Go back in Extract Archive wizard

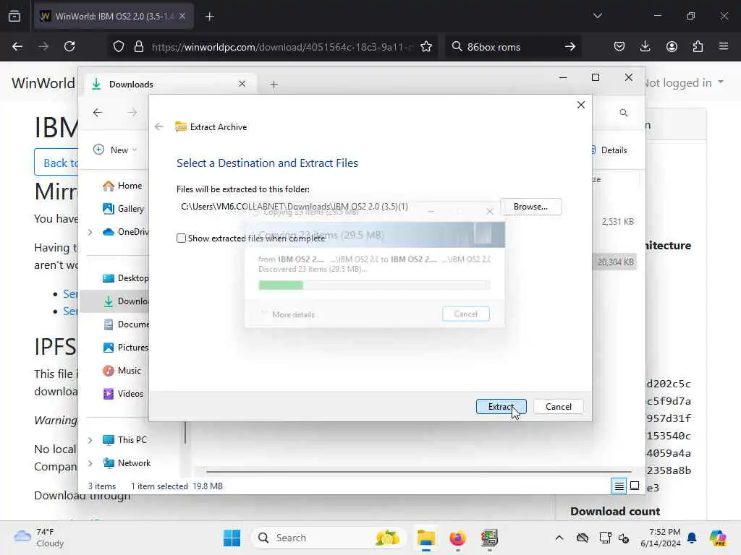point(159,126)
